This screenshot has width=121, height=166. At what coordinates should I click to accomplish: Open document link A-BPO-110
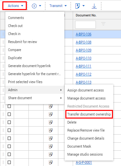[x=83, y=58]
